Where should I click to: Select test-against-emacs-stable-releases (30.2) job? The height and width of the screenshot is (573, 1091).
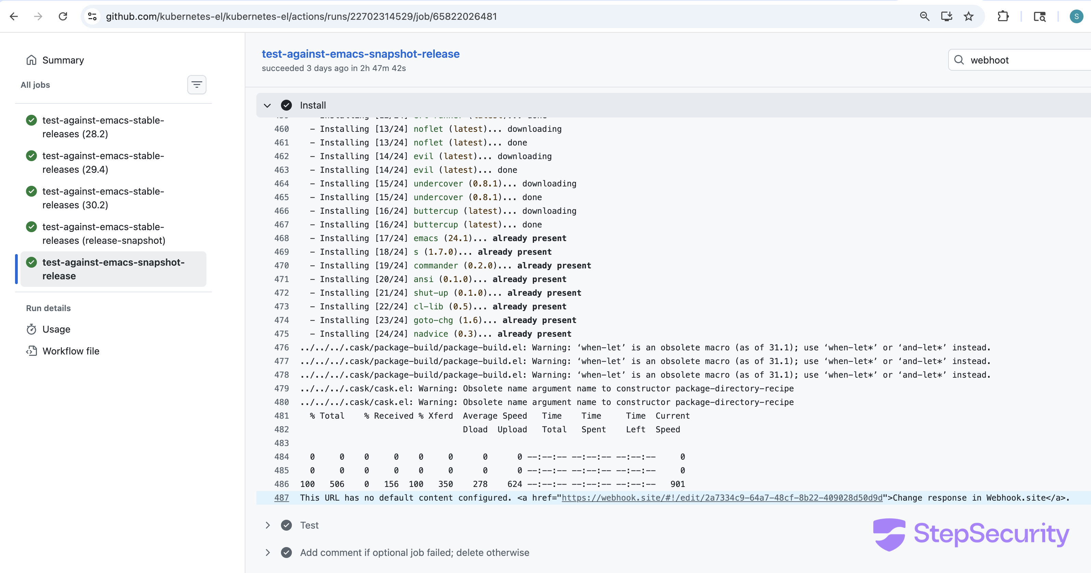pos(103,198)
